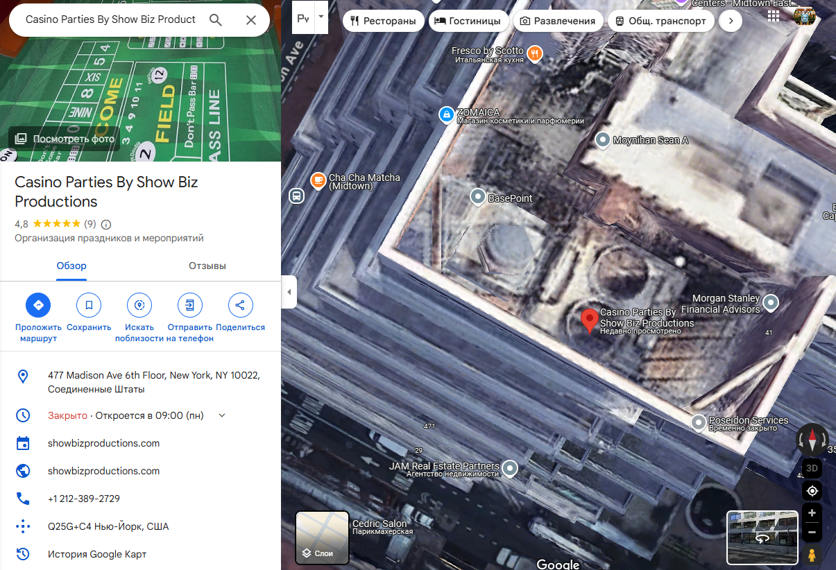Click the Cha Cha Matcha marker

(x=318, y=180)
